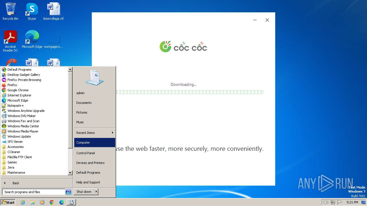Click the network tray icon
367x206 pixels.
[333, 202]
